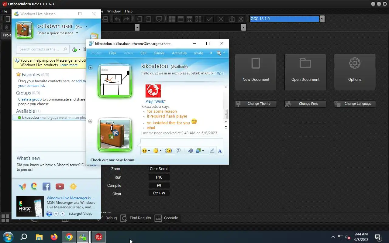Click the YouTube icon in Messenger

point(60,187)
